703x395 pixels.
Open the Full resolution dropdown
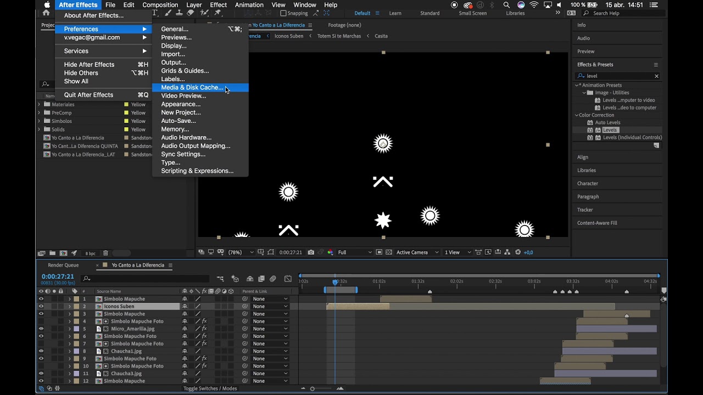coord(355,252)
